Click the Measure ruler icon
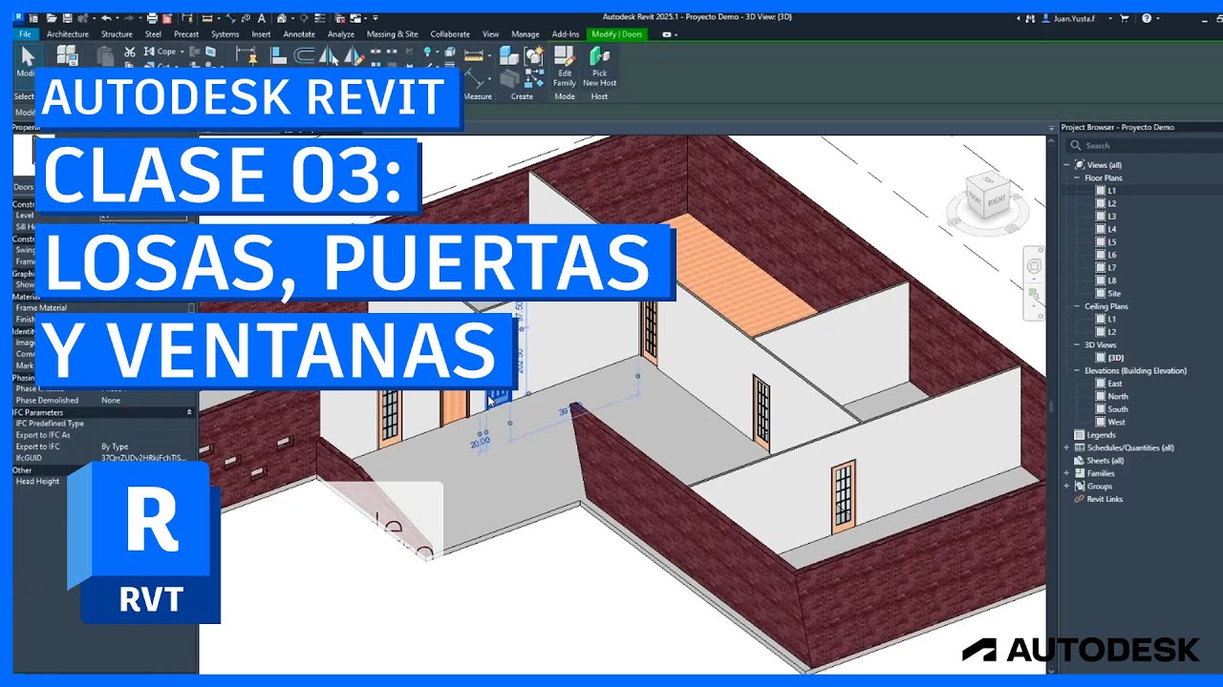The height and width of the screenshot is (687, 1223). pos(474,55)
